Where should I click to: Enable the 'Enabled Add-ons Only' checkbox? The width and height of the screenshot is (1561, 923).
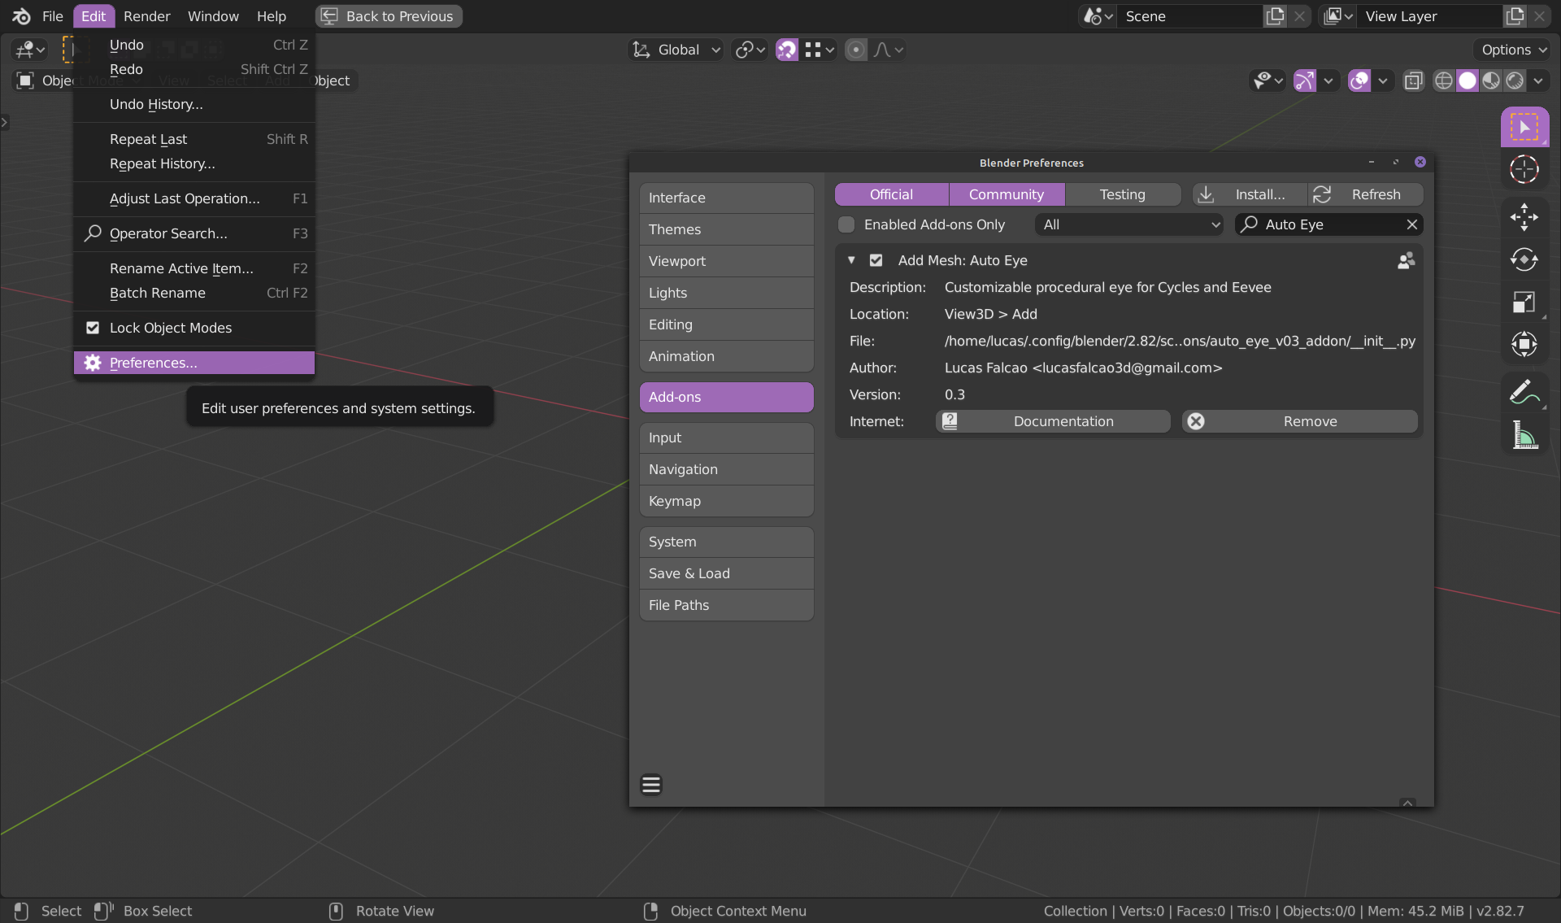[846, 224]
